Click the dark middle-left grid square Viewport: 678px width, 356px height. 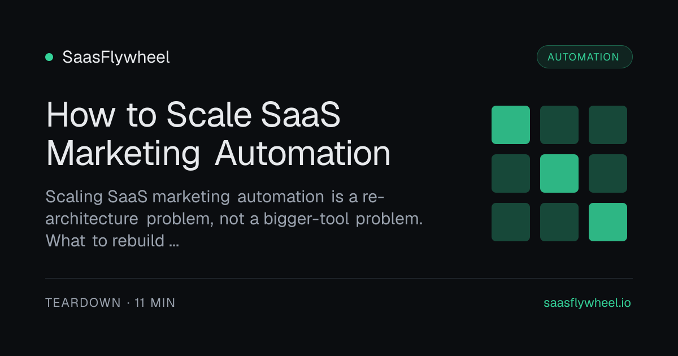pyautogui.click(x=511, y=173)
